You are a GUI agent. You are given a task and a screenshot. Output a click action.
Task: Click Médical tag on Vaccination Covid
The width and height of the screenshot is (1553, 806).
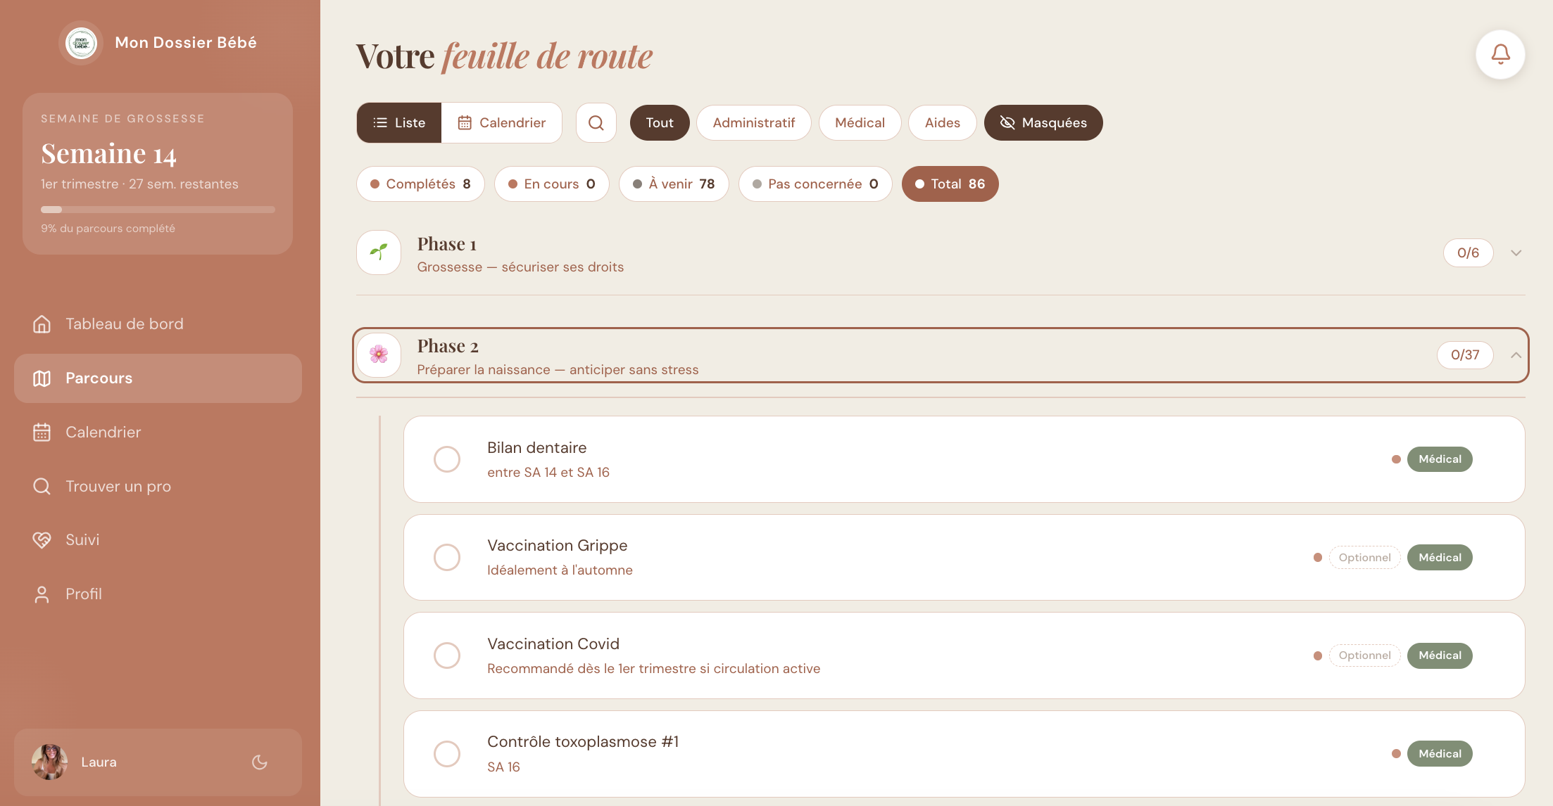click(x=1440, y=655)
